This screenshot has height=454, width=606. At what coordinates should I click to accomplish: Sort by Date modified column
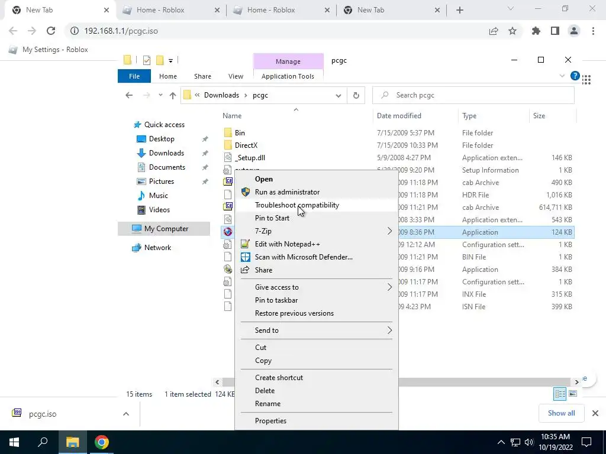[x=399, y=115]
